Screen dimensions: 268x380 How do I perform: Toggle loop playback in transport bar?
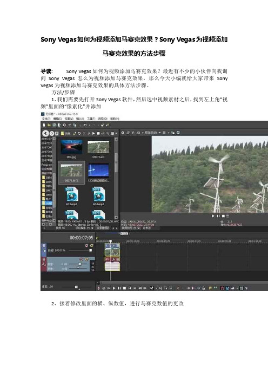(104, 288)
